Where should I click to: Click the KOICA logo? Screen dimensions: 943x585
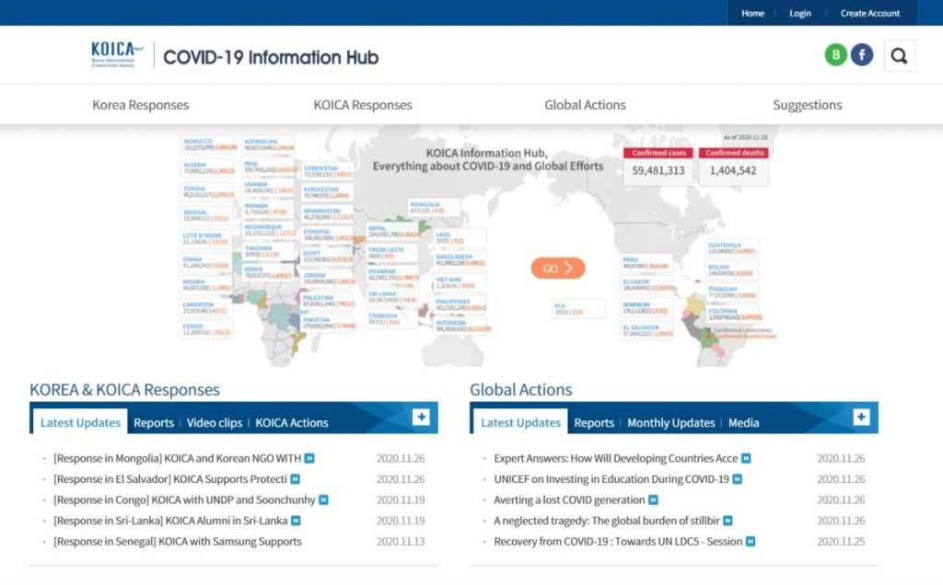coord(117,54)
